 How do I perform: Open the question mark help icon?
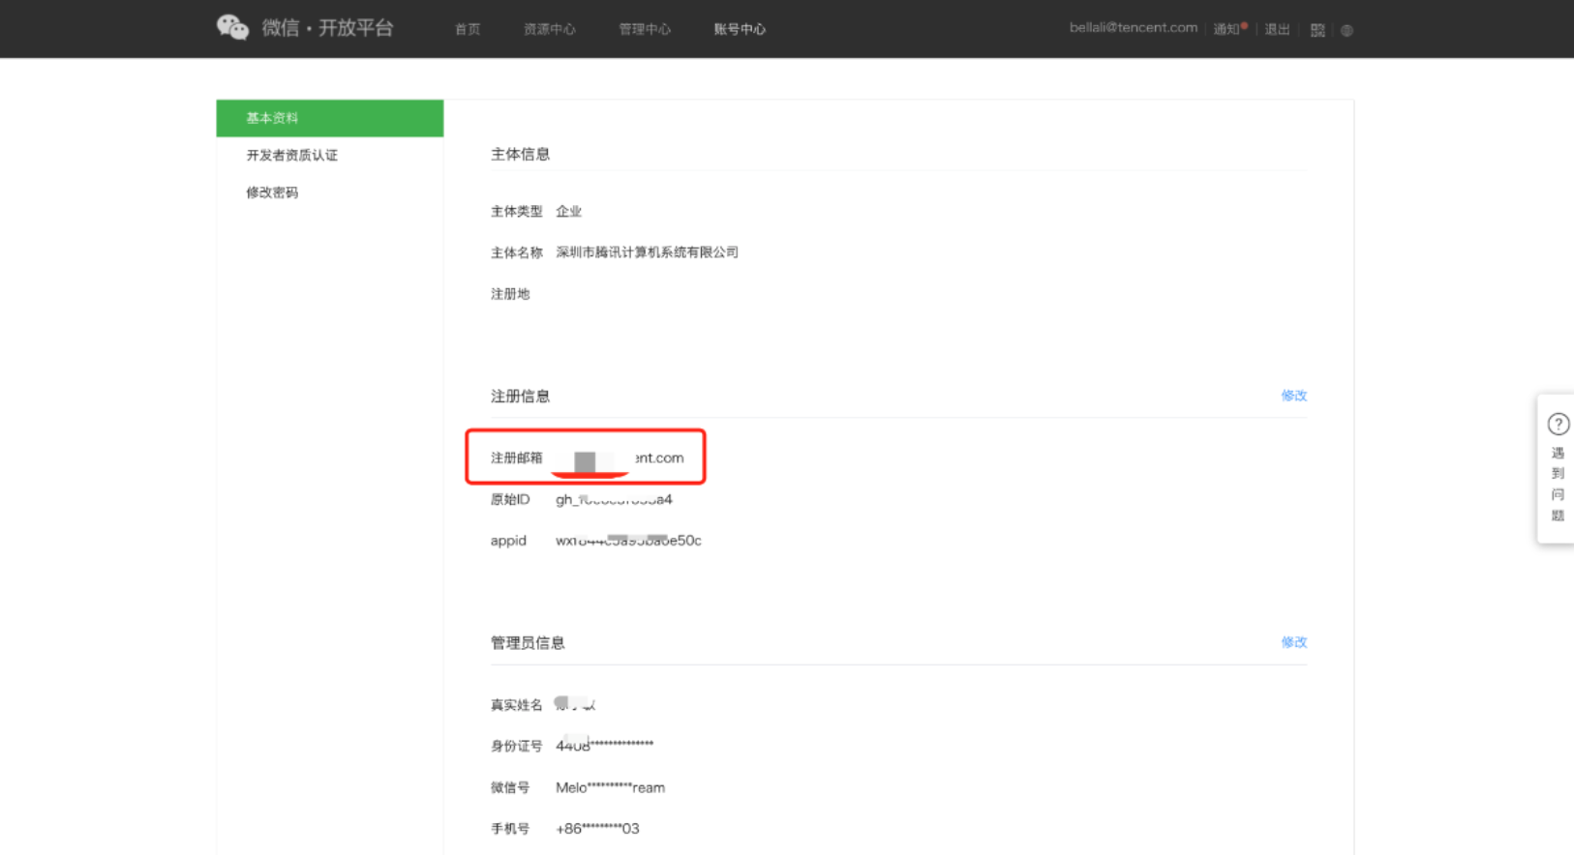pyautogui.click(x=1558, y=424)
